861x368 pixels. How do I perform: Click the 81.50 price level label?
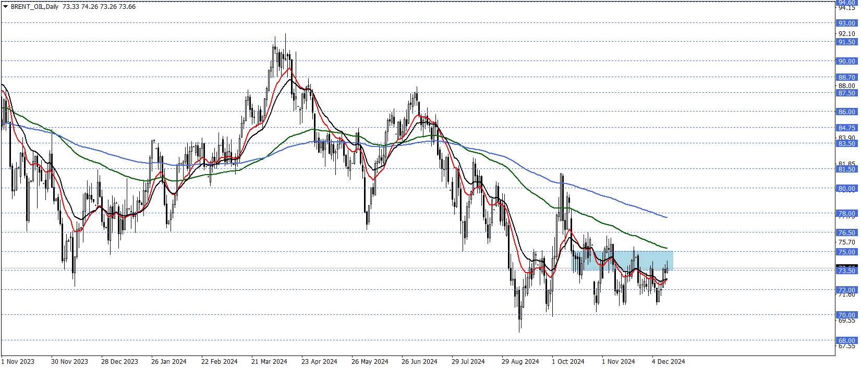846,169
